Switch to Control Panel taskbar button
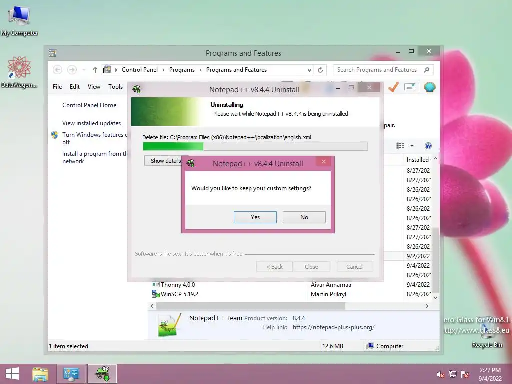This screenshot has height=384, width=512. click(71, 374)
